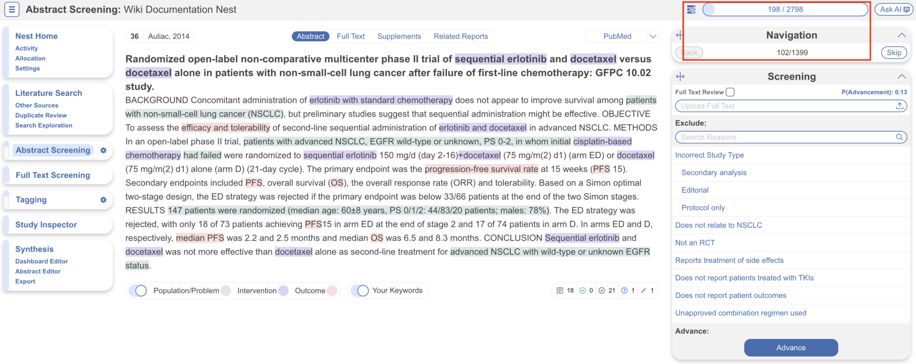Open Abstract Screening settings gear
916x364 pixels.
pyautogui.click(x=103, y=151)
